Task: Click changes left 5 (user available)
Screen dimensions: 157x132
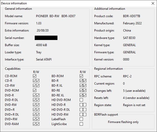Action: point(134,91)
